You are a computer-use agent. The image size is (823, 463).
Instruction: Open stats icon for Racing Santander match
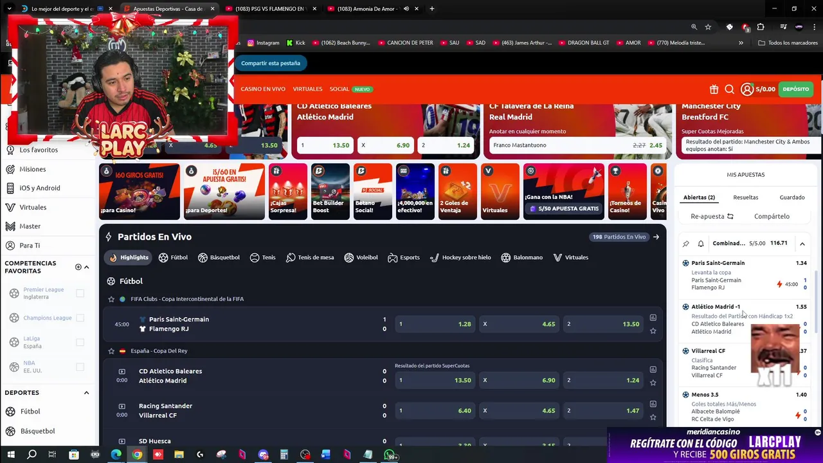653,404
